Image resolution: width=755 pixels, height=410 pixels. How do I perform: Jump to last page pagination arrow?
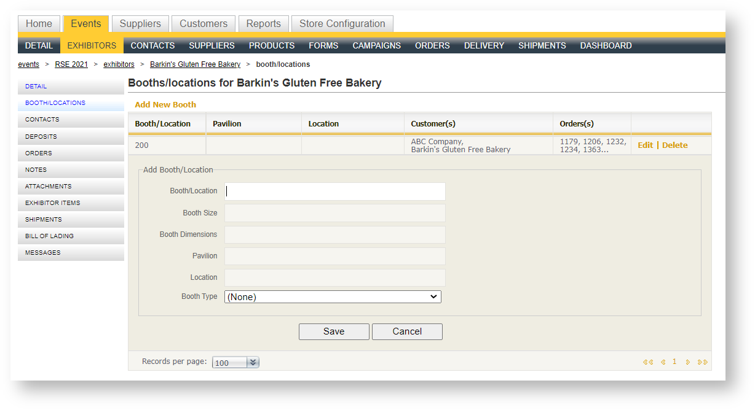(703, 362)
